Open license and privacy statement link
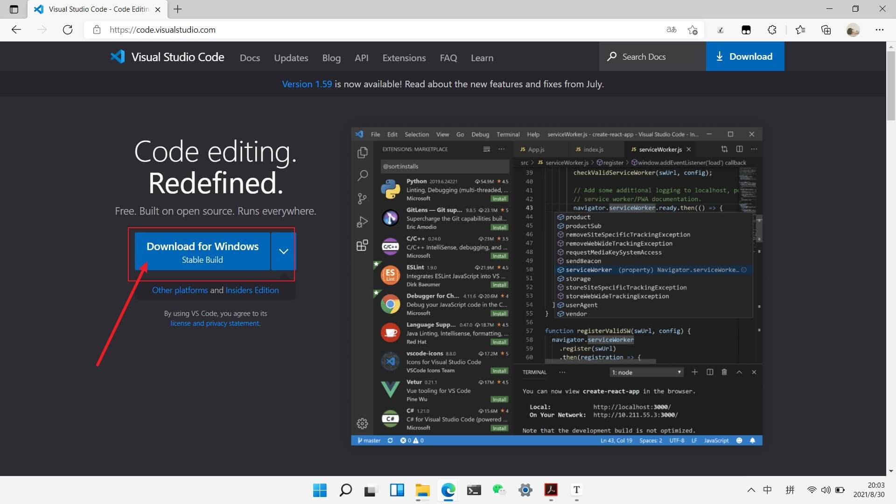 215,323
